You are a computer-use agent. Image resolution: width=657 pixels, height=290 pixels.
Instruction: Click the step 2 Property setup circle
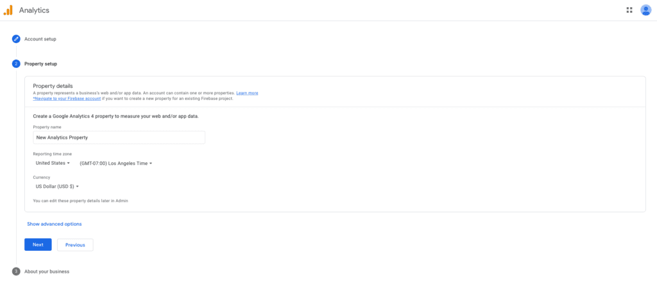tap(16, 64)
